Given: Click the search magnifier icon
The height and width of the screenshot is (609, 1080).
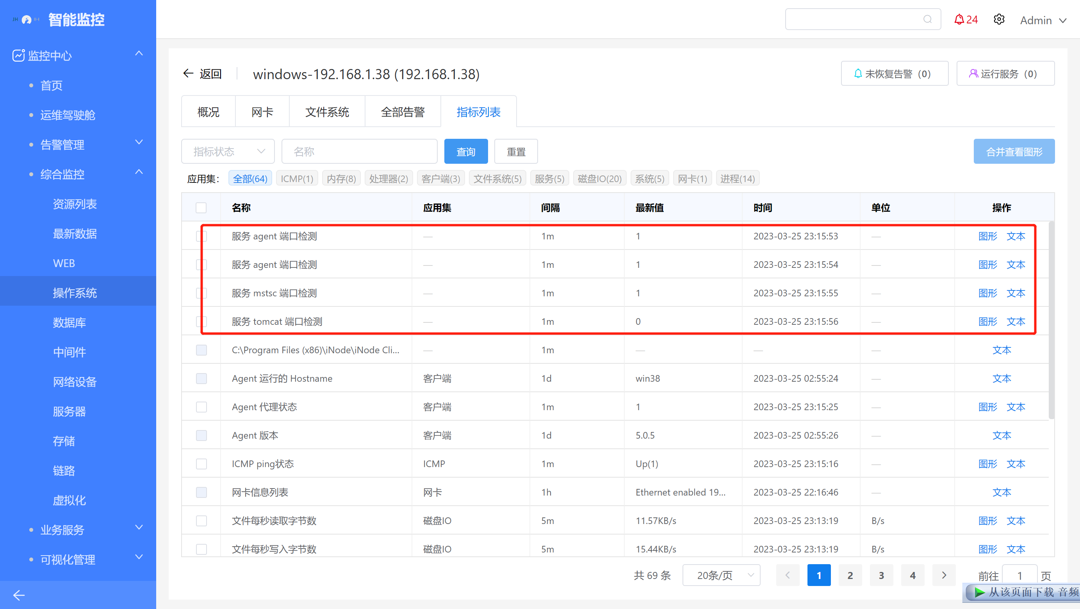Looking at the screenshot, I should tap(927, 19).
